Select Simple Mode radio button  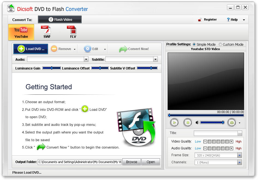[194, 44]
